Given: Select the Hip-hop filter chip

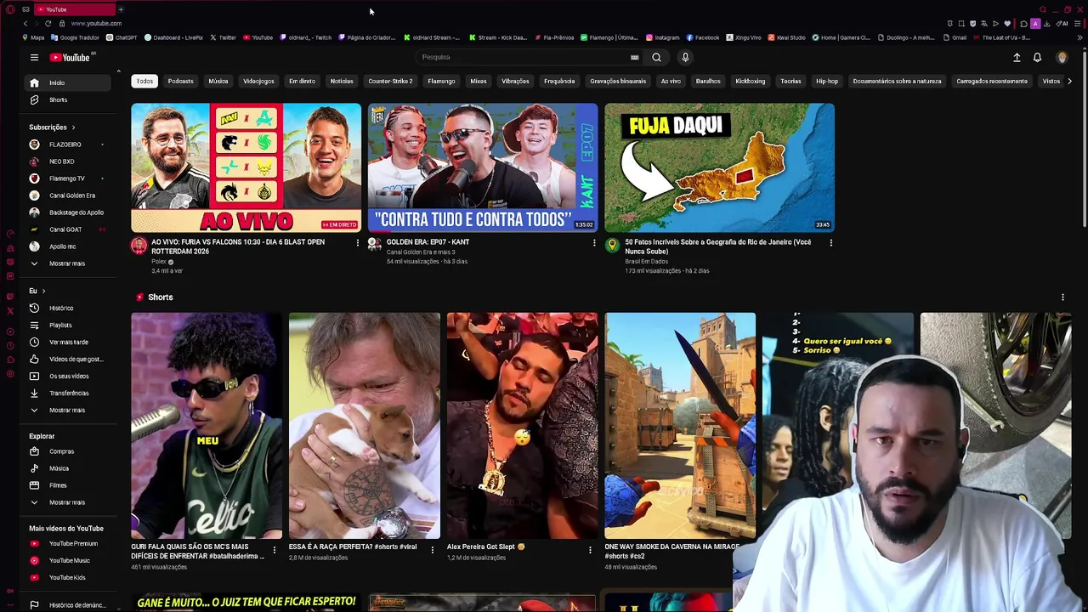Looking at the screenshot, I should (x=827, y=81).
